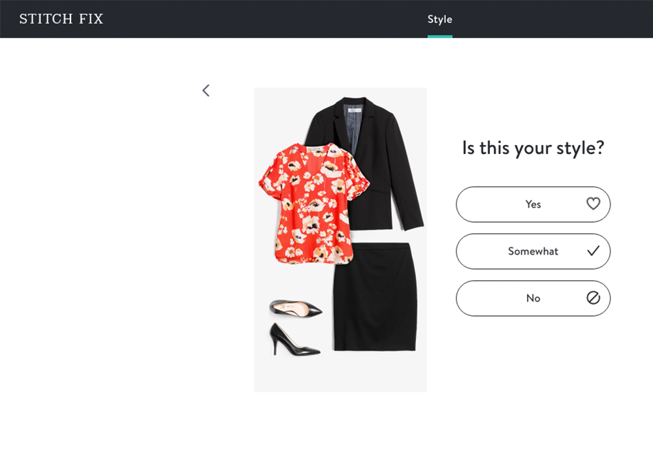Open the Style tab

coord(439,19)
